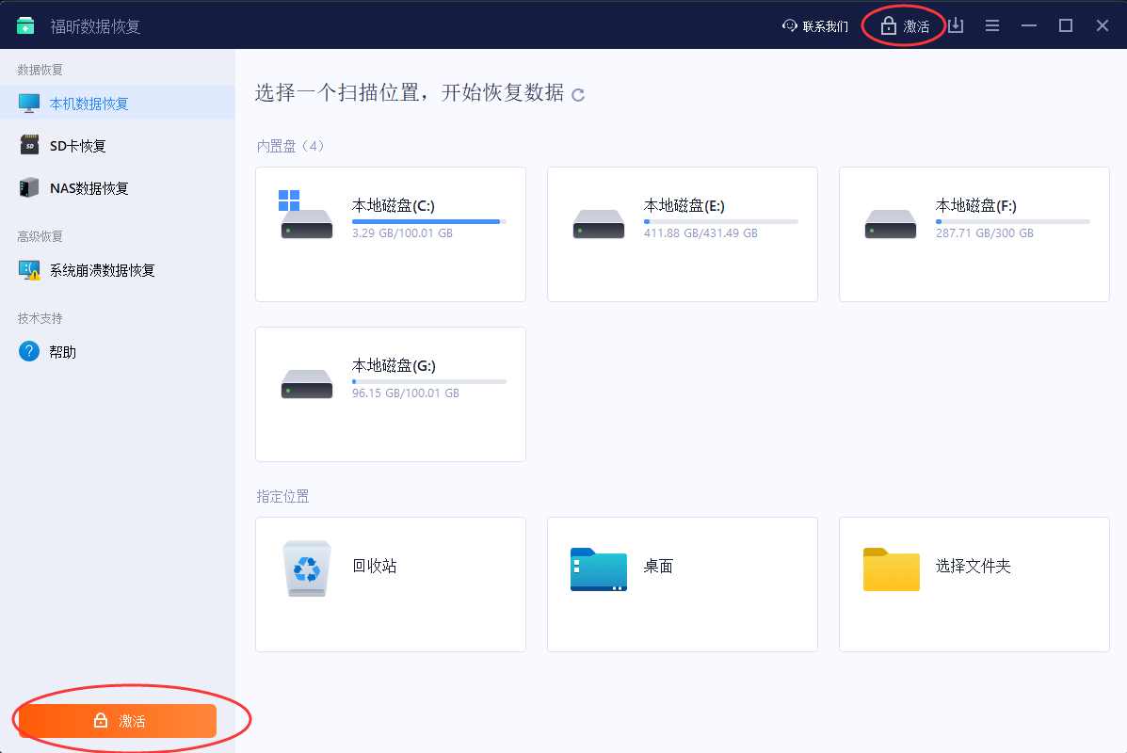Viewport: 1127px width, 753px height.
Task: Click the drive icon of 本地磁盘(F:)
Action: 891,224
